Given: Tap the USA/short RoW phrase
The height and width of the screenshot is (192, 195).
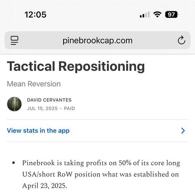Looking at the screenshot, I should (x=47, y=174).
